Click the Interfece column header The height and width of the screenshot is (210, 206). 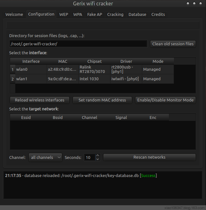point(31,61)
